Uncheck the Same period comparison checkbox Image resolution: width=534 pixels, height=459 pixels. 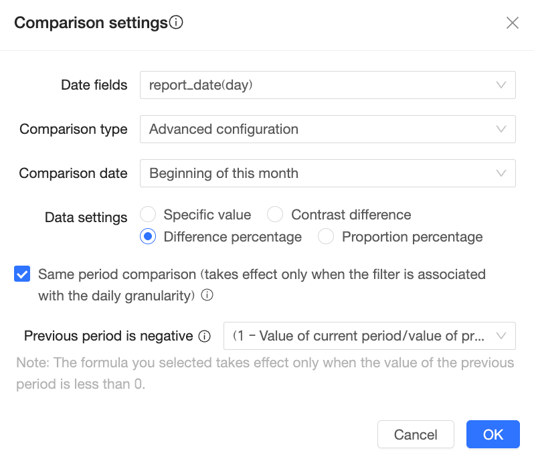tap(22, 274)
